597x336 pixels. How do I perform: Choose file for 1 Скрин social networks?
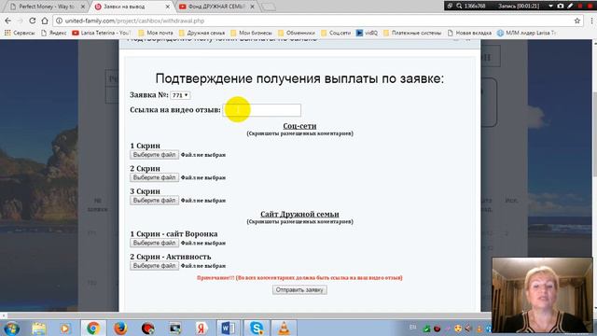coord(154,155)
